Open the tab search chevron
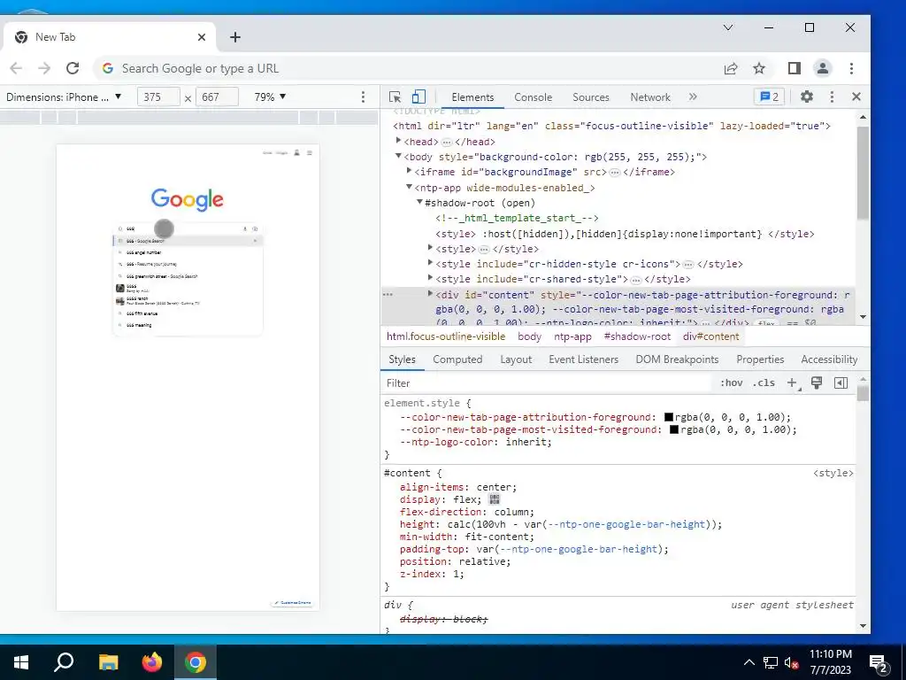Viewport: 906px width, 680px height. click(728, 27)
